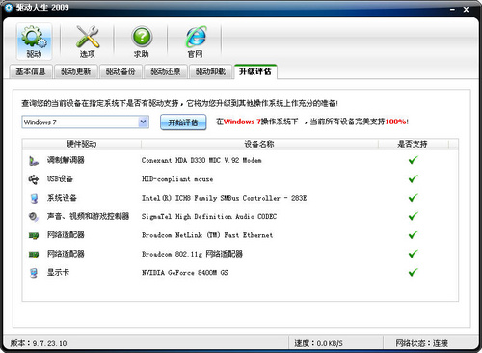Click SigmaTel High Definition Audio CODEC text
This screenshot has height=353, width=482.
tap(209, 217)
